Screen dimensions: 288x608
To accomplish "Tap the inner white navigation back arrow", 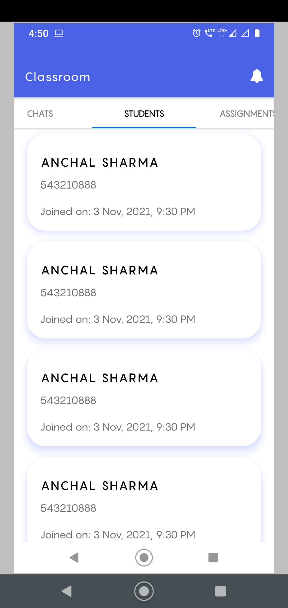I will pyautogui.click(x=74, y=557).
